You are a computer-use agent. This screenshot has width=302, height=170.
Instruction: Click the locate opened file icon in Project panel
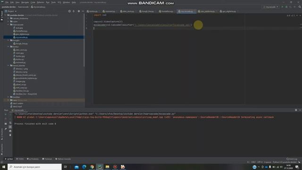(69, 11)
